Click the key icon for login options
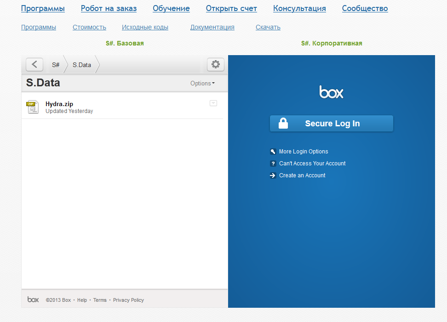The image size is (447, 322). [273, 152]
